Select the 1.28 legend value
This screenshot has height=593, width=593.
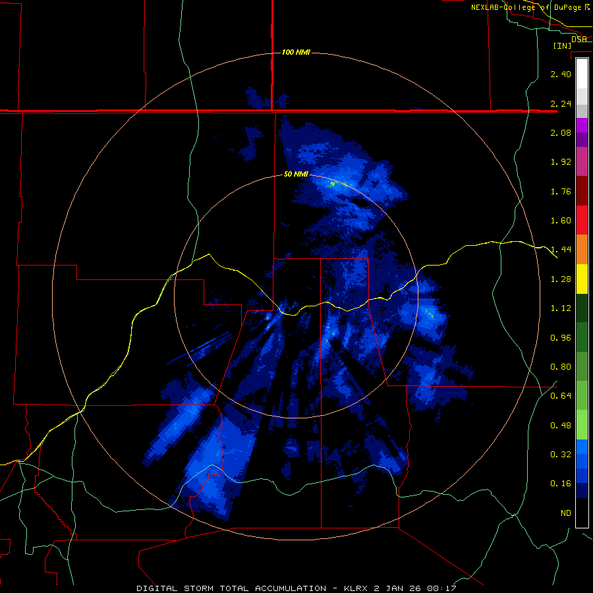point(561,279)
